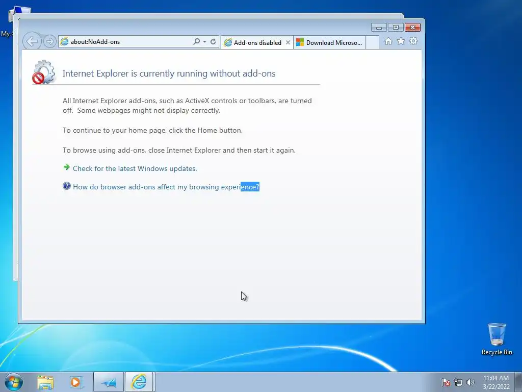Close the Internet Explorer window
The height and width of the screenshot is (392, 522).
tap(412, 28)
